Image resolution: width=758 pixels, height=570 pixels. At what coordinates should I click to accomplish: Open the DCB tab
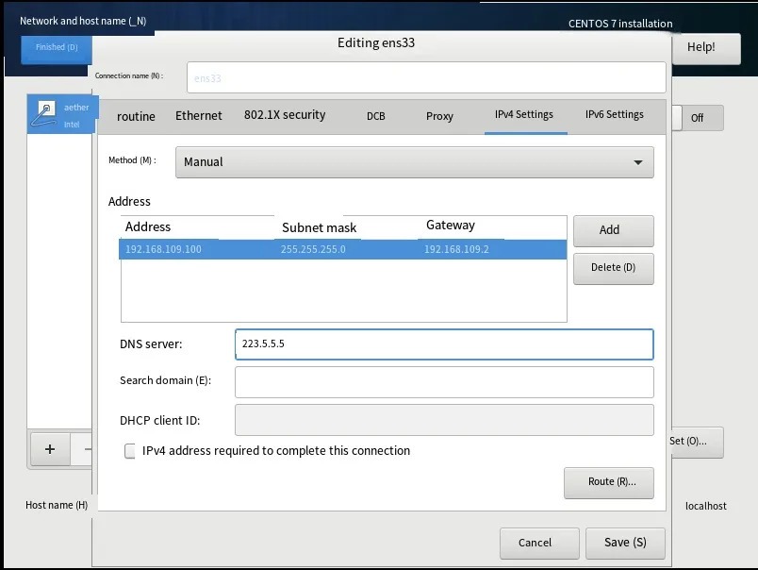click(375, 116)
